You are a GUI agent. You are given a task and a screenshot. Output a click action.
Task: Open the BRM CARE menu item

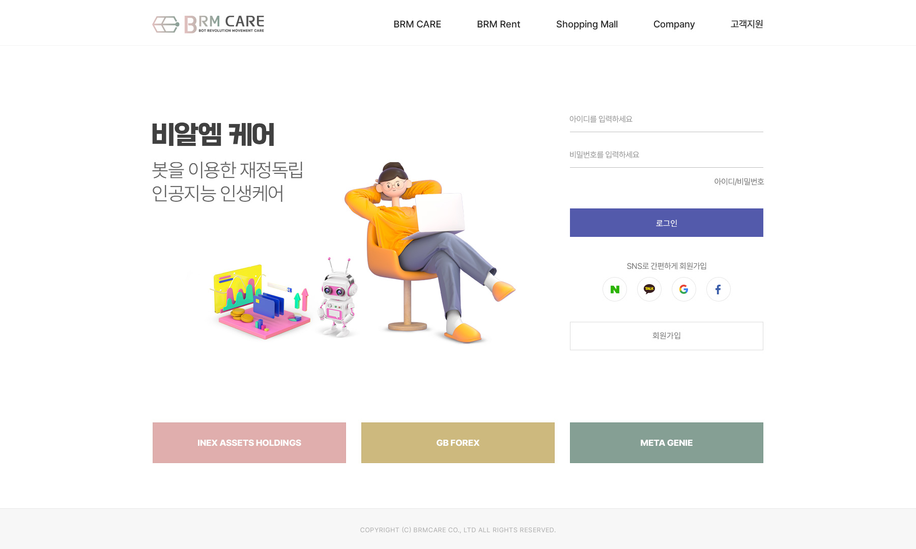[x=417, y=24]
